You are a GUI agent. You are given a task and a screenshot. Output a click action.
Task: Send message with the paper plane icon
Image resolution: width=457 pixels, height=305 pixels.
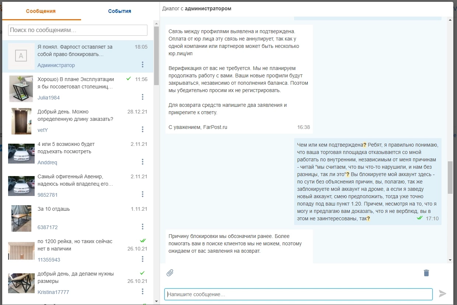point(443,294)
